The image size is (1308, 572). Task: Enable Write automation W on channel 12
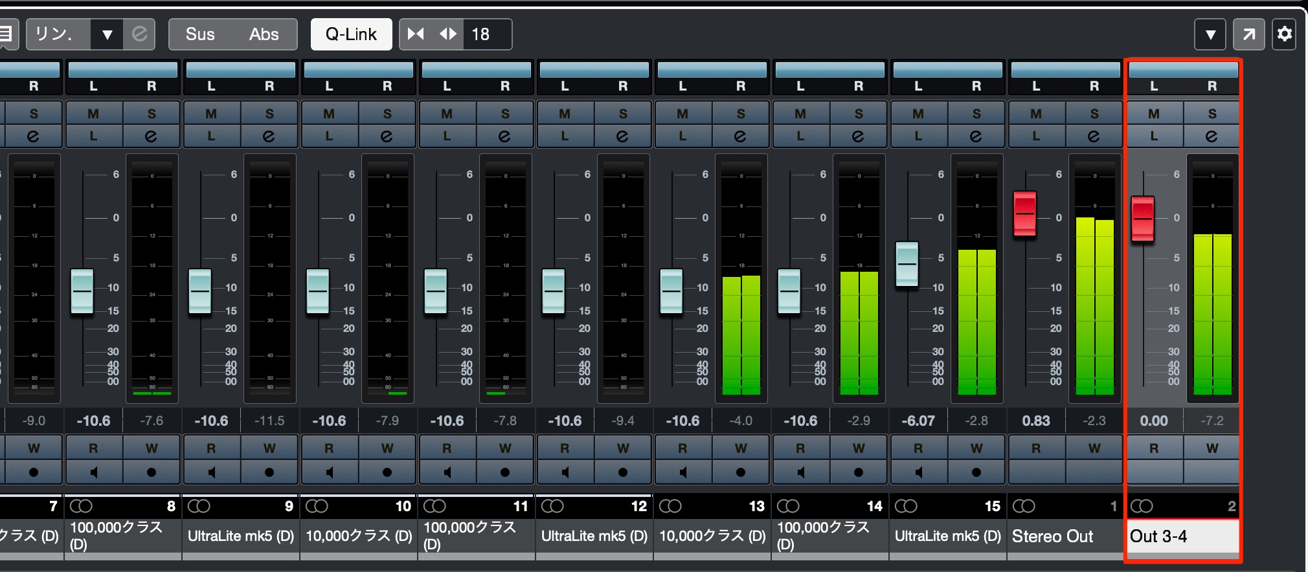[x=622, y=448]
